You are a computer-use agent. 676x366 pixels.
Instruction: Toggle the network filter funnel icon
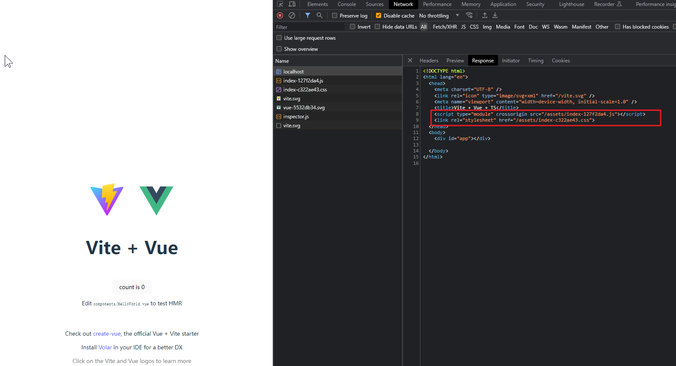click(307, 15)
